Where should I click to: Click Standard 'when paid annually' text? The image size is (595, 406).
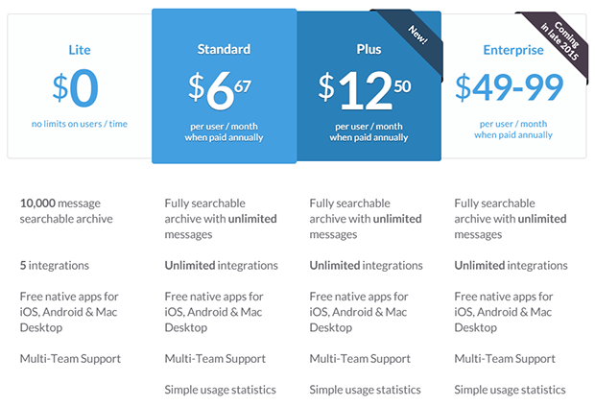[224, 137]
